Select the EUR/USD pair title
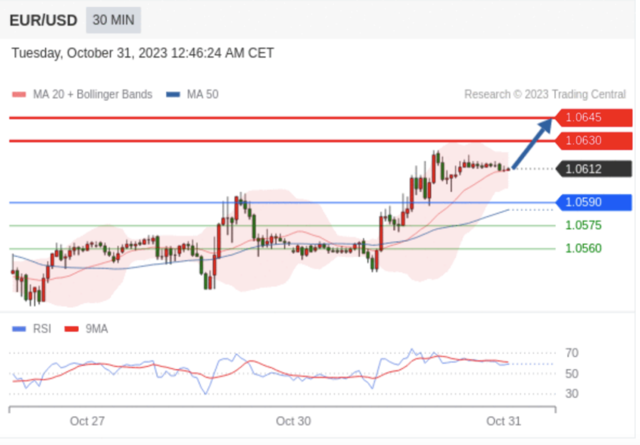The image size is (640, 445). point(43,20)
